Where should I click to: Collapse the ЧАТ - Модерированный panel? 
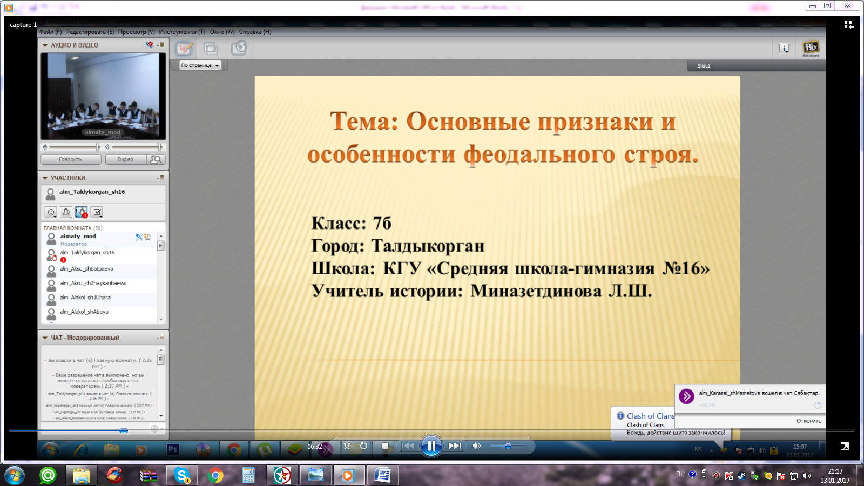coord(45,337)
